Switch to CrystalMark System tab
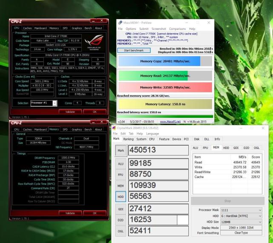 pos(141,139)
